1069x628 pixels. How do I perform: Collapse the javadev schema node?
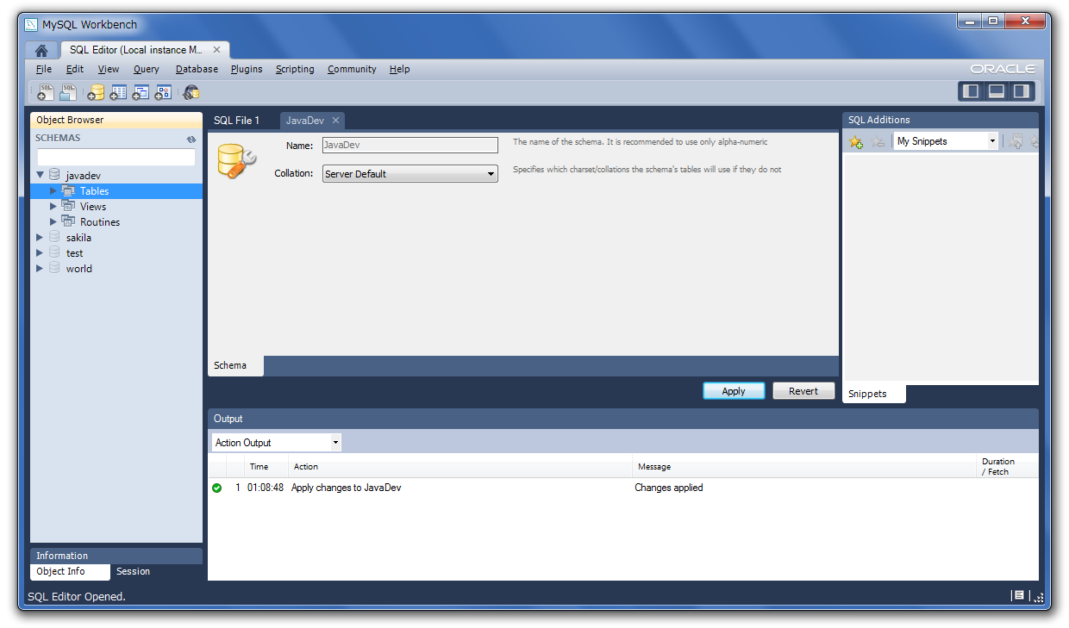click(40, 175)
